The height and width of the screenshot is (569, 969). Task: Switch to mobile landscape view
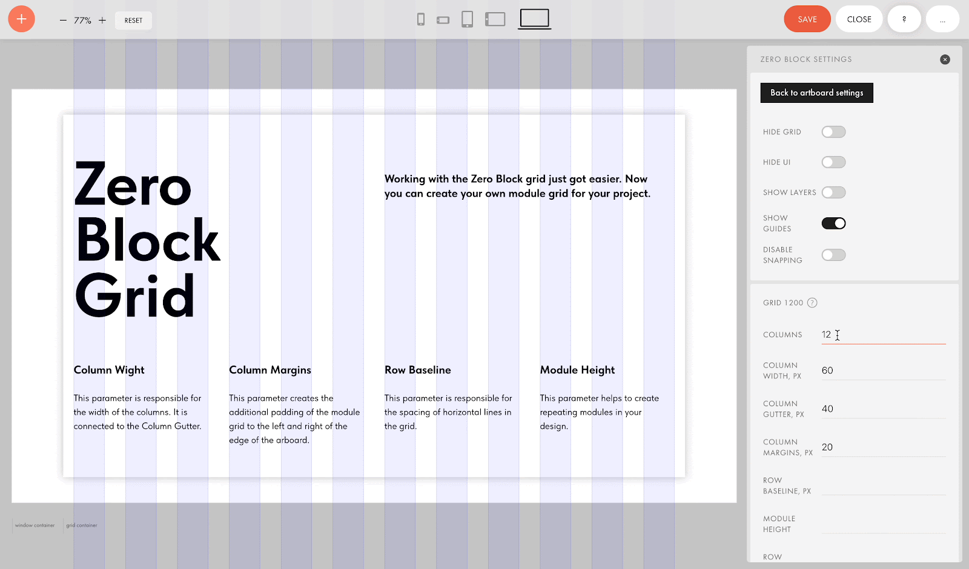[x=443, y=20]
